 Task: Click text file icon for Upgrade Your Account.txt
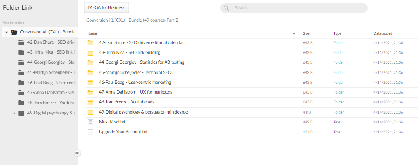click(90, 132)
